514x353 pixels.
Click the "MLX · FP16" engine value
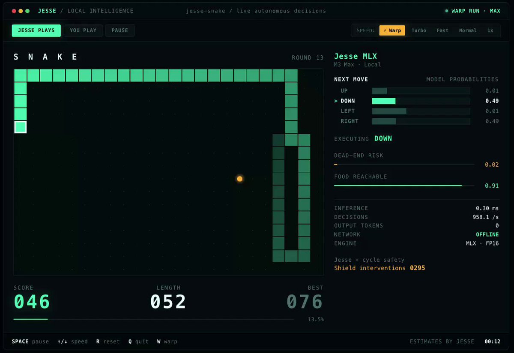[x=482, y=243]
